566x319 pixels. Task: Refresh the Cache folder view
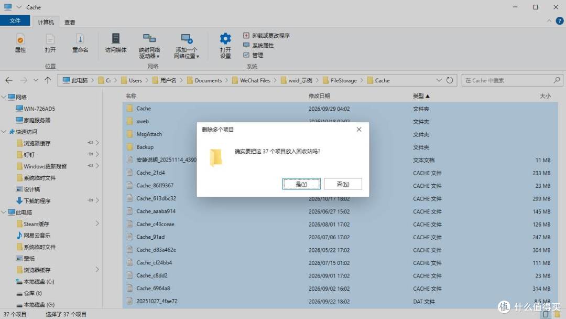pos(450,80)
